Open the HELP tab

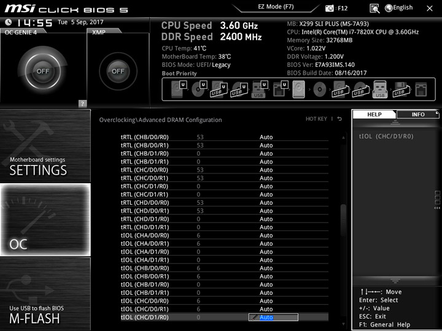point(374,114)
